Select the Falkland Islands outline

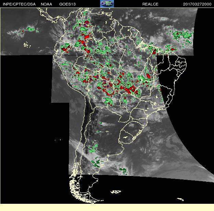tap(116, 192)
